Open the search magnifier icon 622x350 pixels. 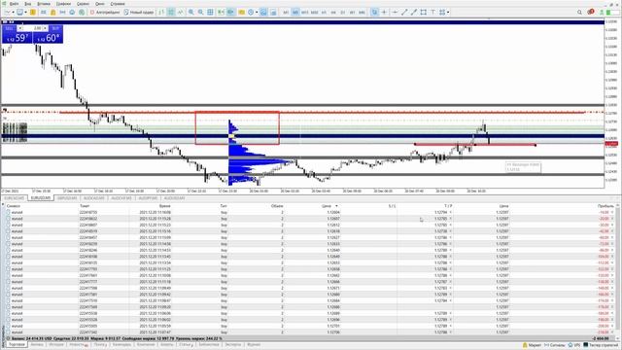(x=579, y=13)
